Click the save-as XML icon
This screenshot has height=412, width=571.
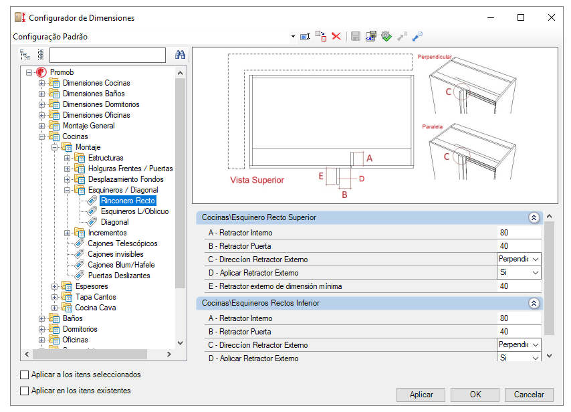click(x=370, y=36)
